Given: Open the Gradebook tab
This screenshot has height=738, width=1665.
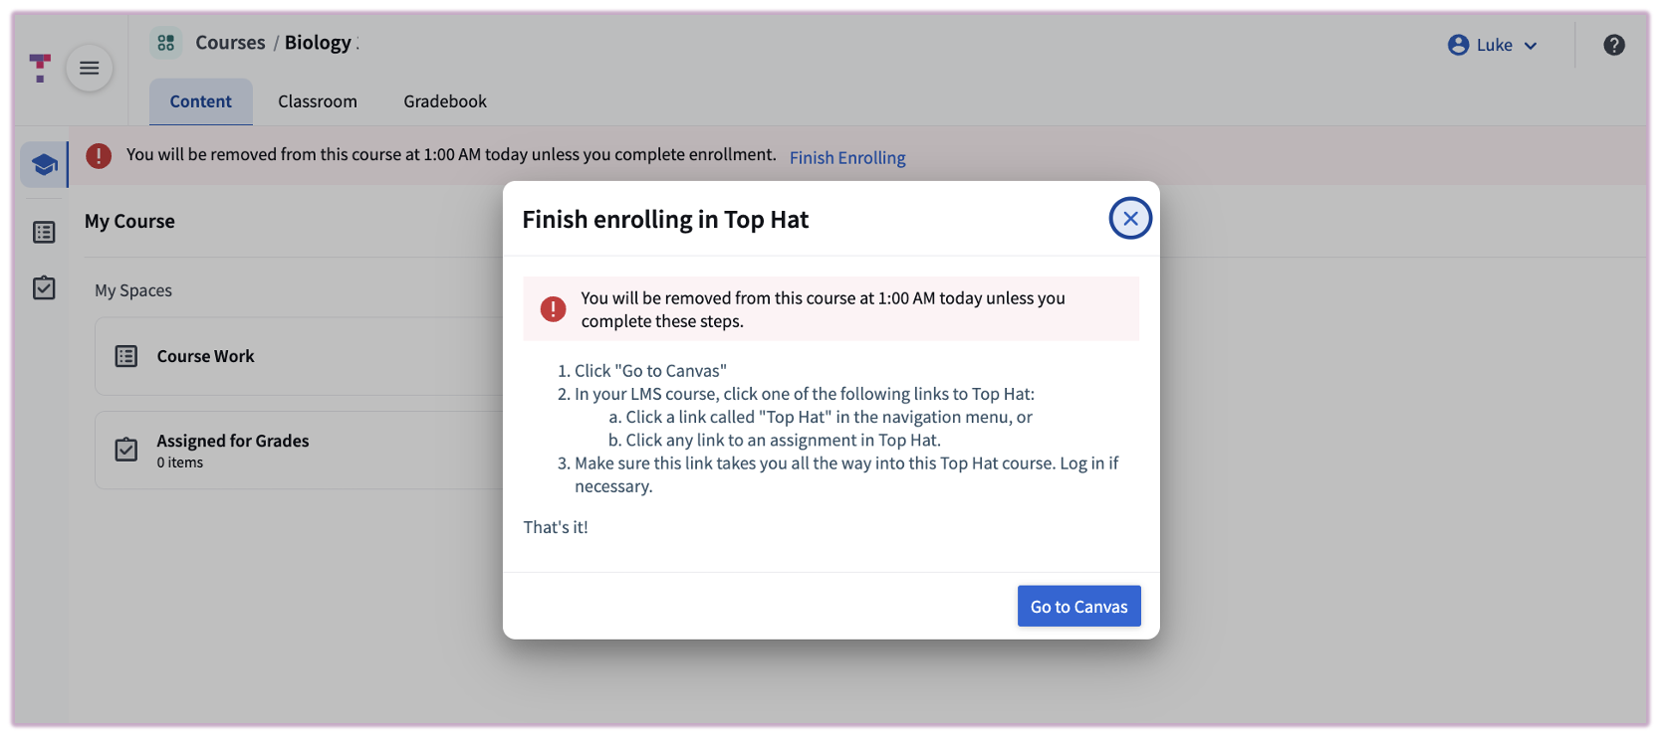Looking at the screenshot, I should [x=444, y=100].
